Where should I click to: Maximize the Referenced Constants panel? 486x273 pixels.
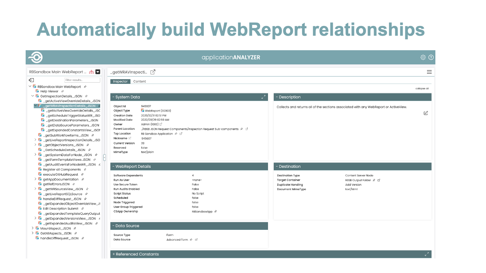427,254
